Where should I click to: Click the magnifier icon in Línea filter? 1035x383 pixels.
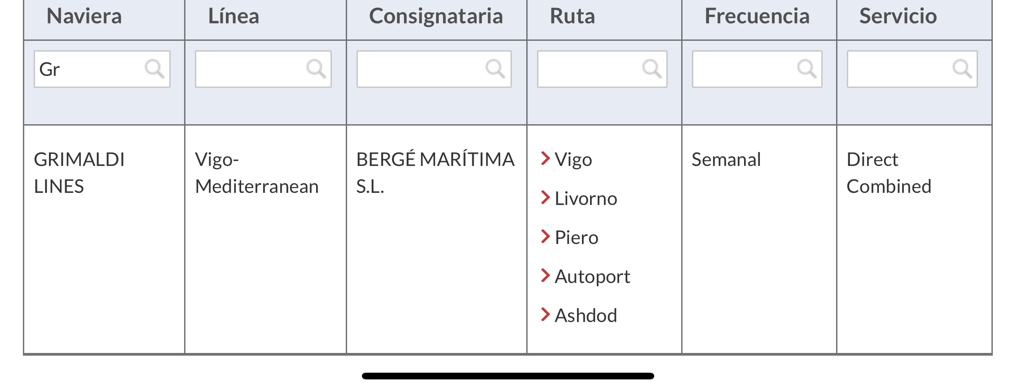point(316,69)
